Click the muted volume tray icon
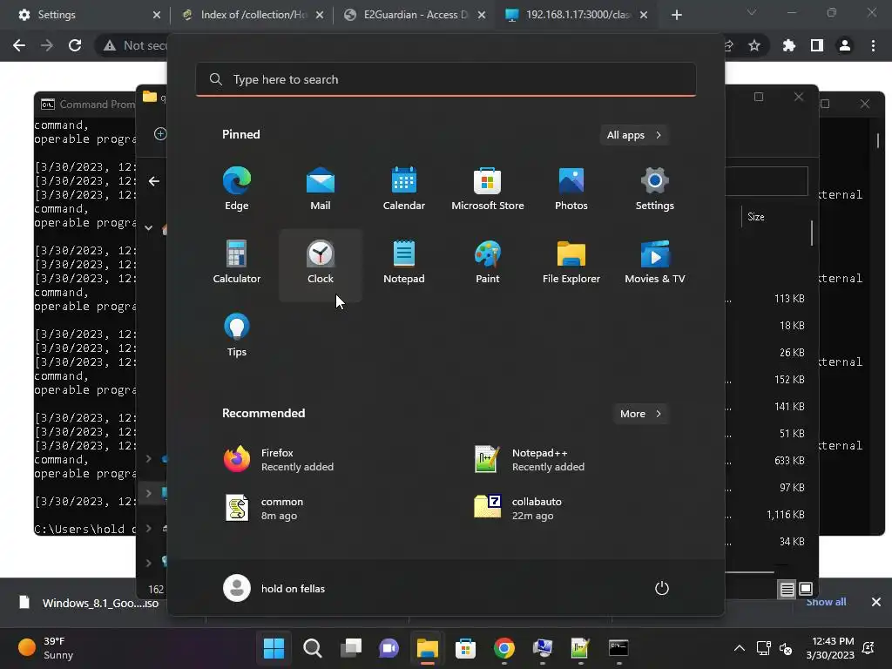 click(786, 648)
